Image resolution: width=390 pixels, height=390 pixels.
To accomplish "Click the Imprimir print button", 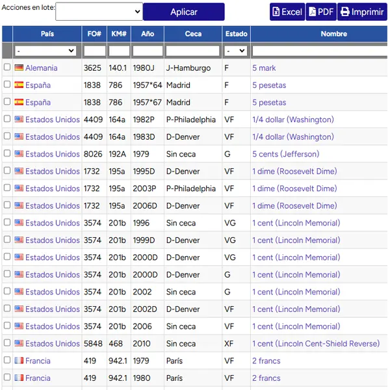I will click(362, 12).
